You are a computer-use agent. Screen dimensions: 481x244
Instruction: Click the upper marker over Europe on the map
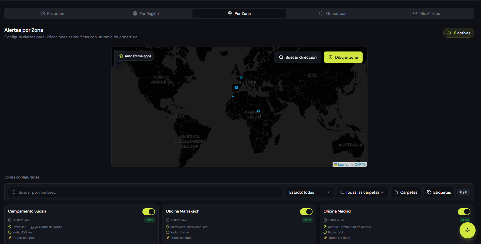pyautogui.click(x=241, y=78)
